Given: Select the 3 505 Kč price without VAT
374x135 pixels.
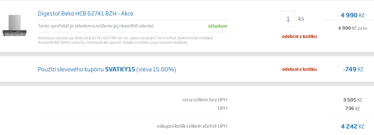Looking at the screenshot, I should [353, 100].
